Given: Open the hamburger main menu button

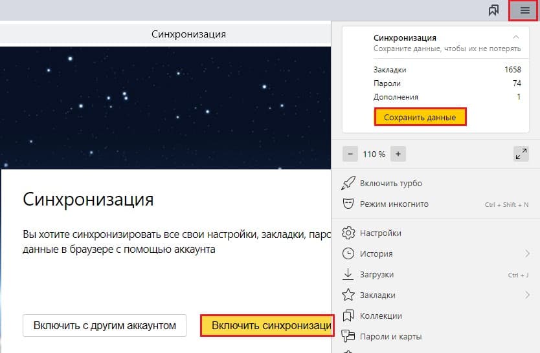Looking at the screenshot, I should point(524,10).
